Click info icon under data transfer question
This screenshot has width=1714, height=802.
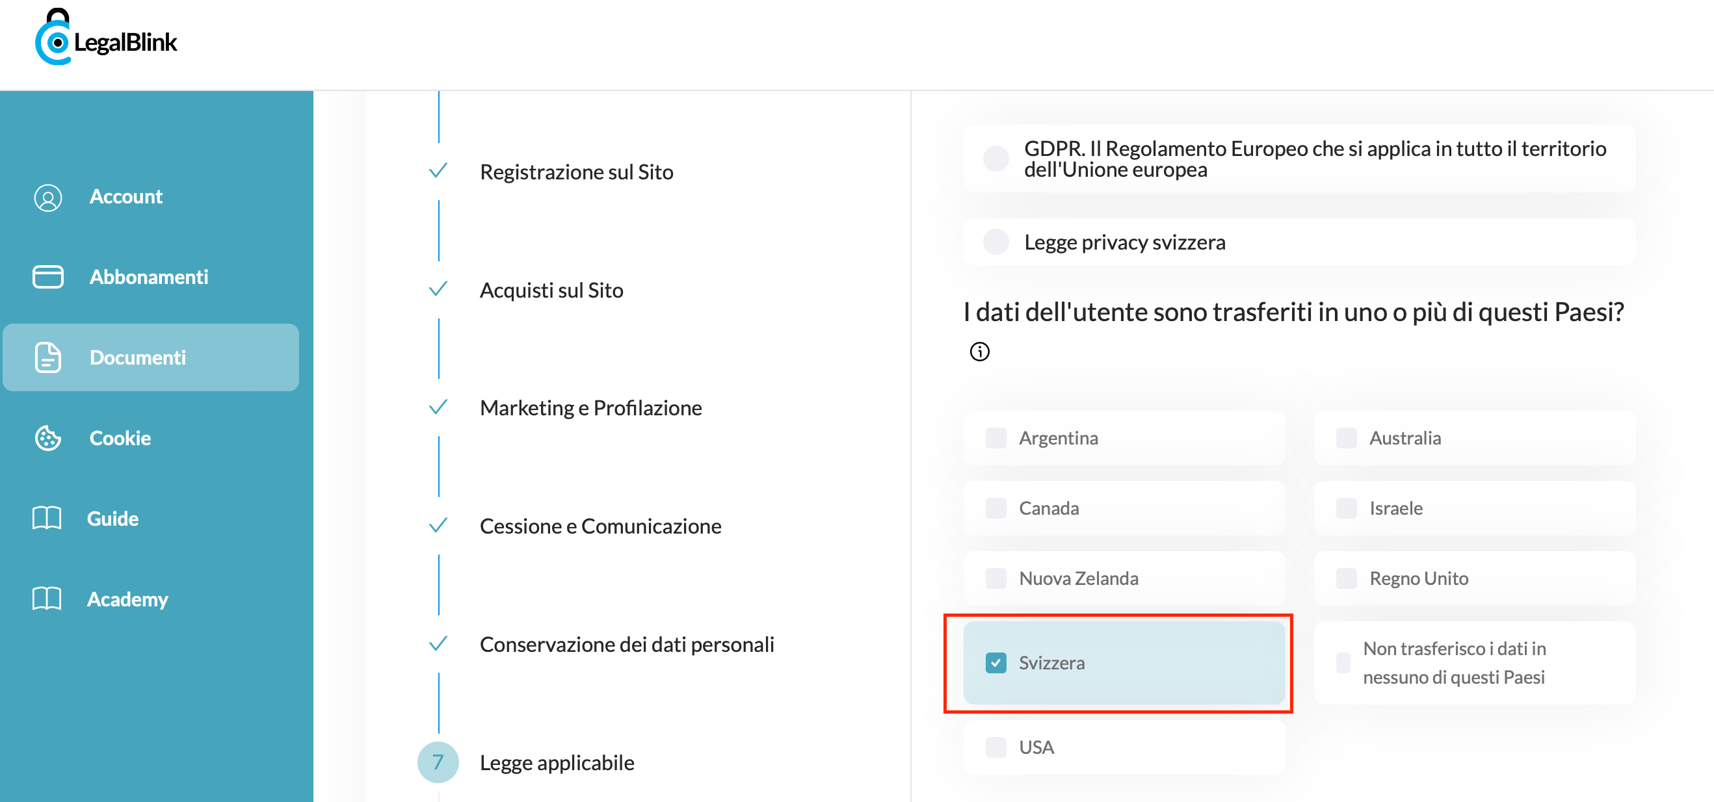979,351
